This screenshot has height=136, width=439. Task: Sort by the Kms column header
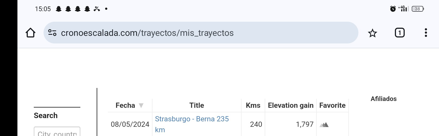click(253, 105)
